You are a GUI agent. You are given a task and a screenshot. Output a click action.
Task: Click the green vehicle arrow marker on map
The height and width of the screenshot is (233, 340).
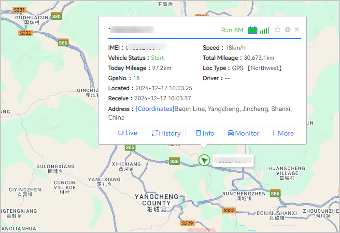click(205, 160)
